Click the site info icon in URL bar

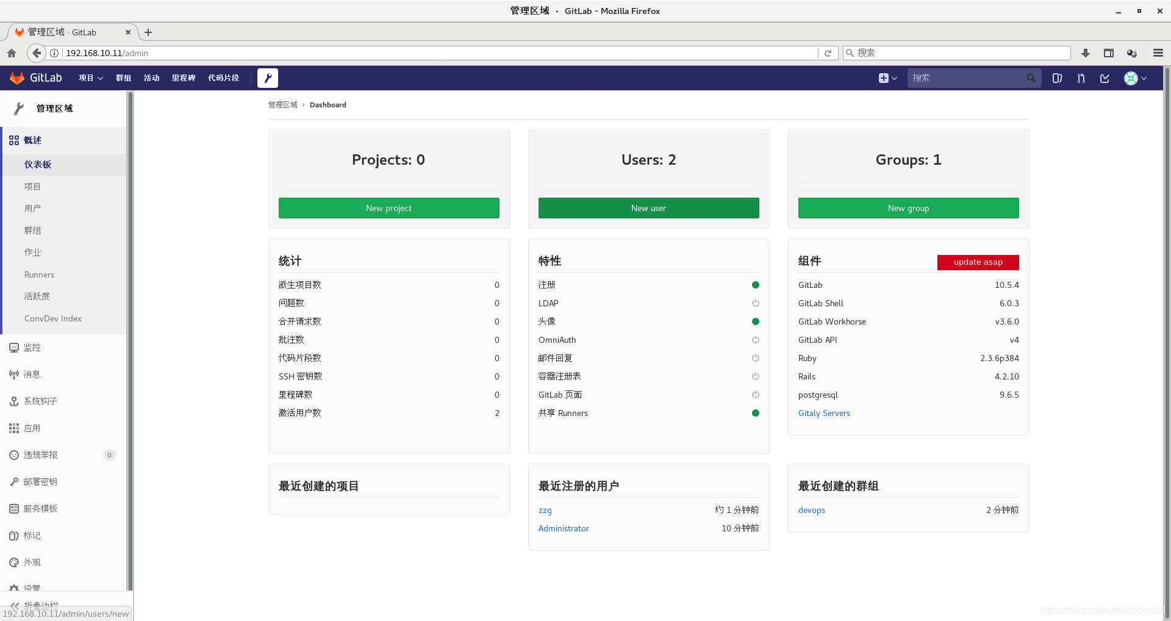[x=54, y=53]
